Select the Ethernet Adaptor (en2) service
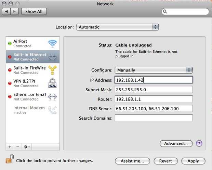The height and width of the screenshot is (170, 212). click(30, 97)
